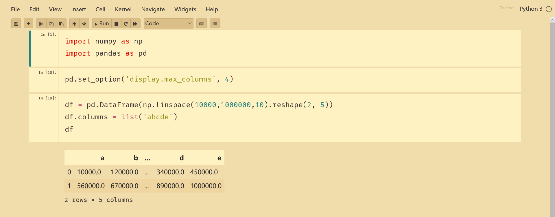Click the cell value 10000.0
Screen dimensions: 555x217
coord(89,172)
